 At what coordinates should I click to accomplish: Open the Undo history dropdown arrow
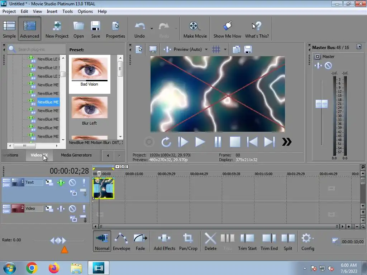pos(152,29)
